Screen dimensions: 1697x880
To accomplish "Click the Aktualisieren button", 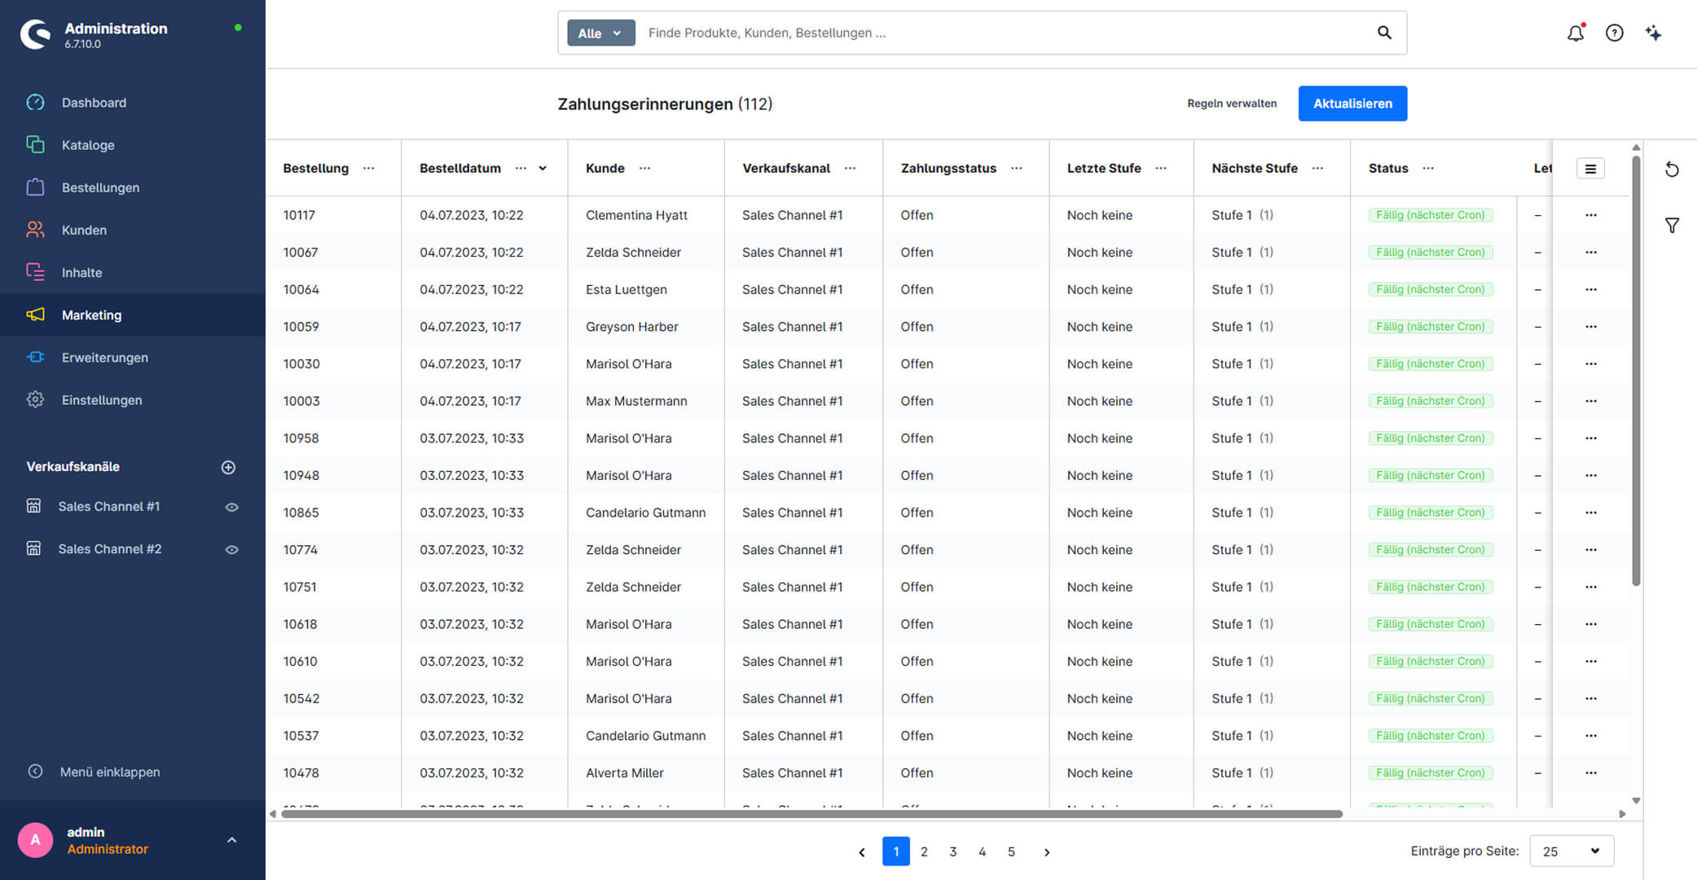I will pos(1352,103).
